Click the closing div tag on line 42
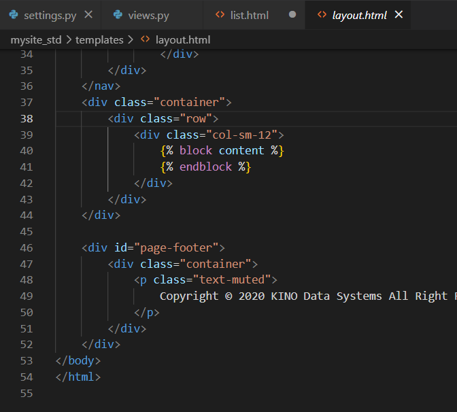457x412 pixels. pos(153,184)
